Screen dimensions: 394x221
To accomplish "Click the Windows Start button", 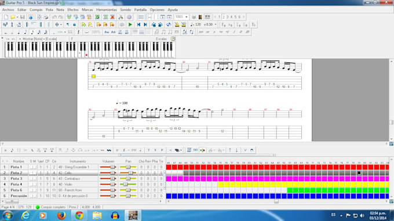I will pyautogui.click(x=8, y=215).
